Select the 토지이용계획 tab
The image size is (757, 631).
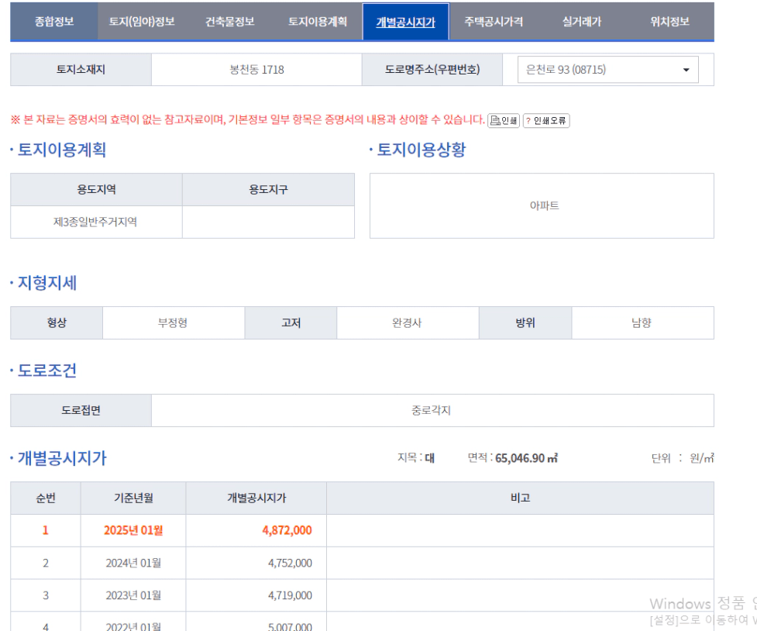(x=318, y=22)
